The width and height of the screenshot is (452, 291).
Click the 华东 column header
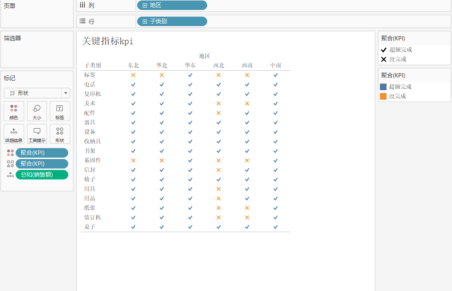click(190, 66)
